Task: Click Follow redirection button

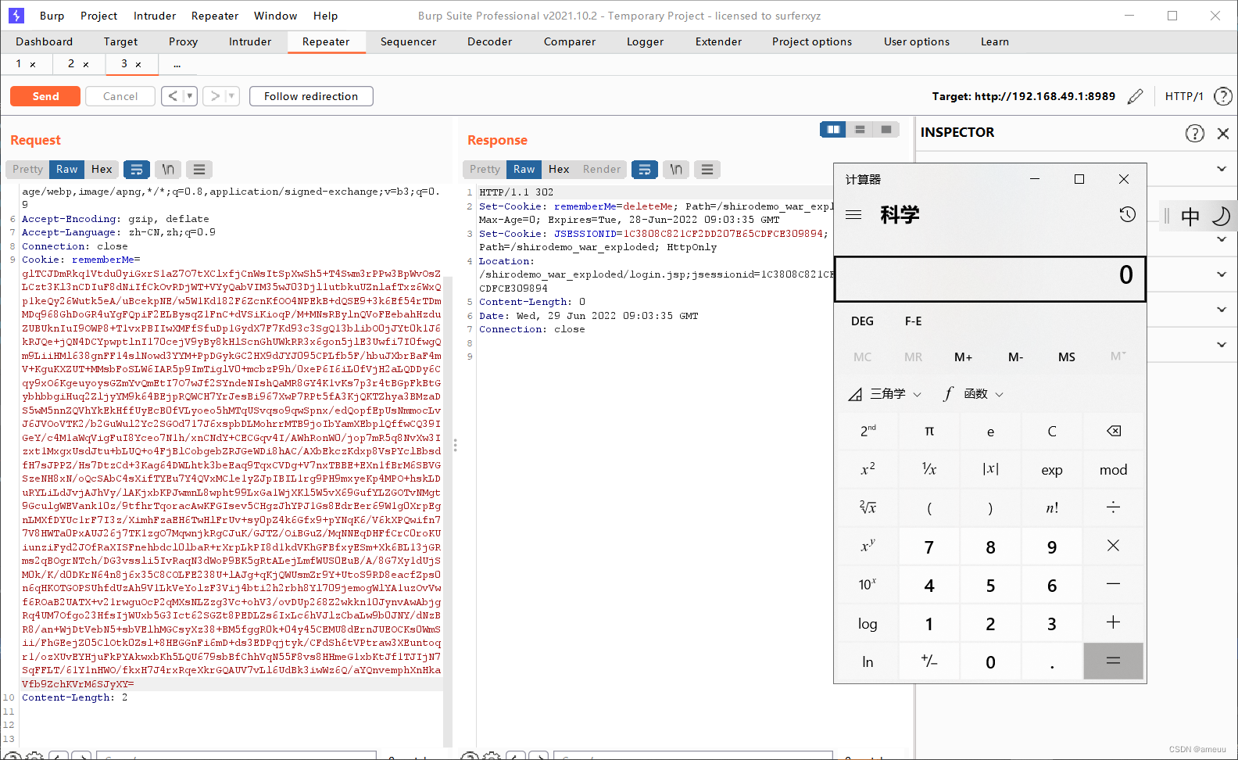Action: (x=311, y=96)
